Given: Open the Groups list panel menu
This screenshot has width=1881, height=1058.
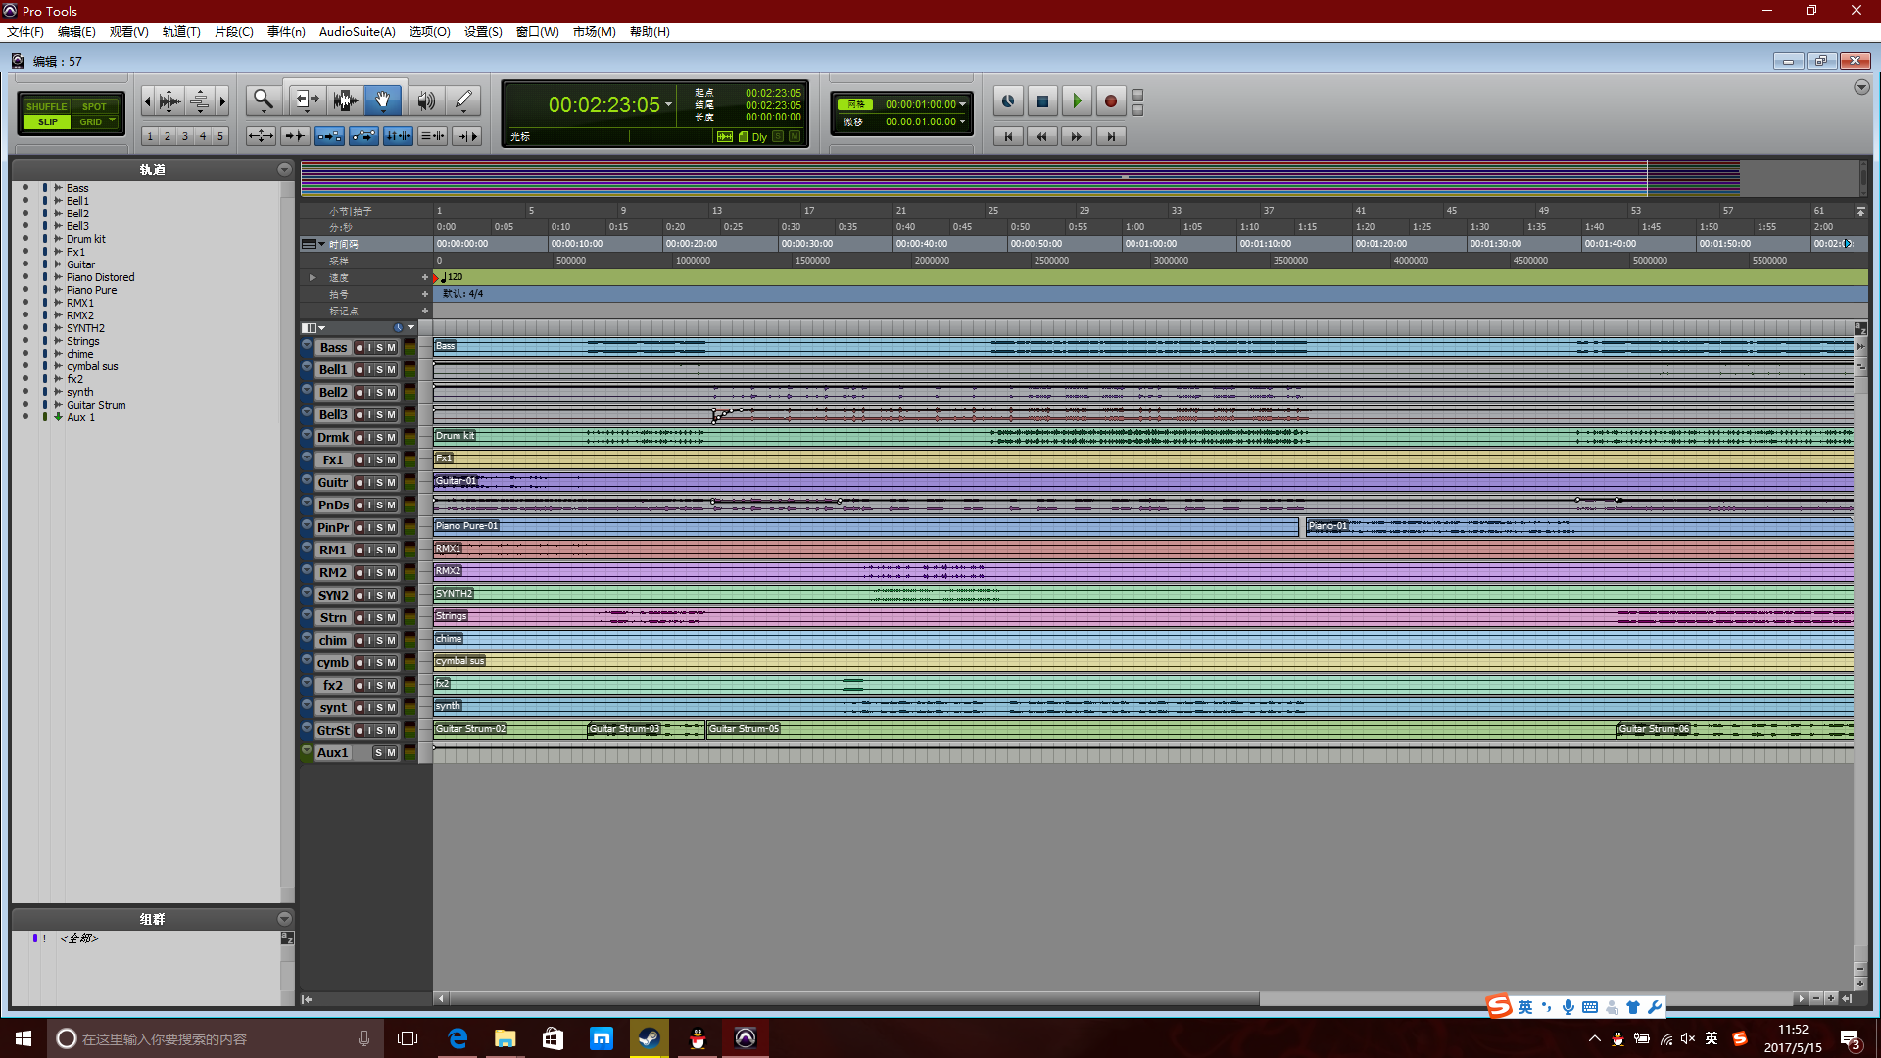Looking at the screenshot, I should [x=284, y=919].
